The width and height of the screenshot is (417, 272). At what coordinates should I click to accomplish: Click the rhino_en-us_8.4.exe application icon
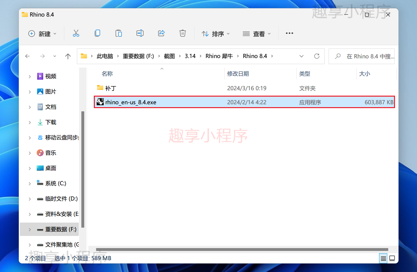point(100,102)
